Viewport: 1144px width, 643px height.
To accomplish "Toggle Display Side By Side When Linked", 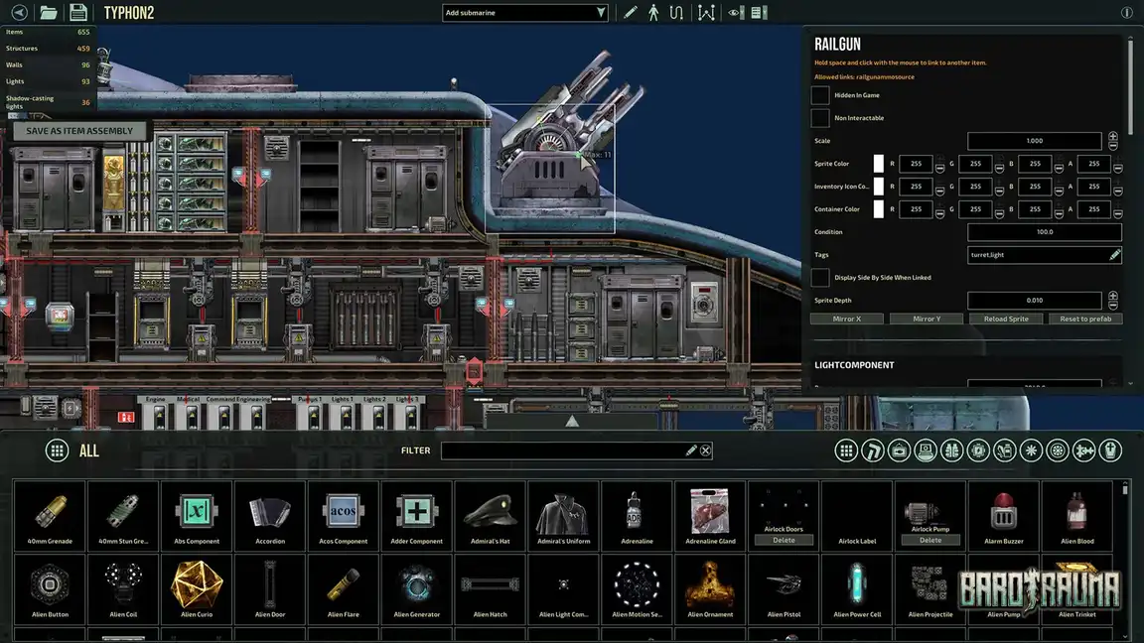I will (820, 278).
